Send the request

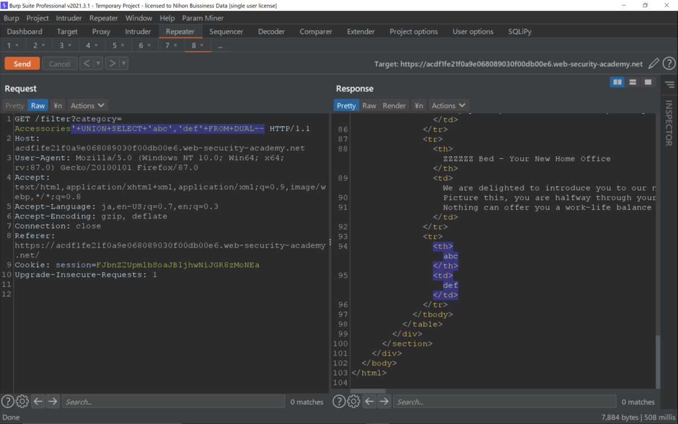click(x=22, y=63)
